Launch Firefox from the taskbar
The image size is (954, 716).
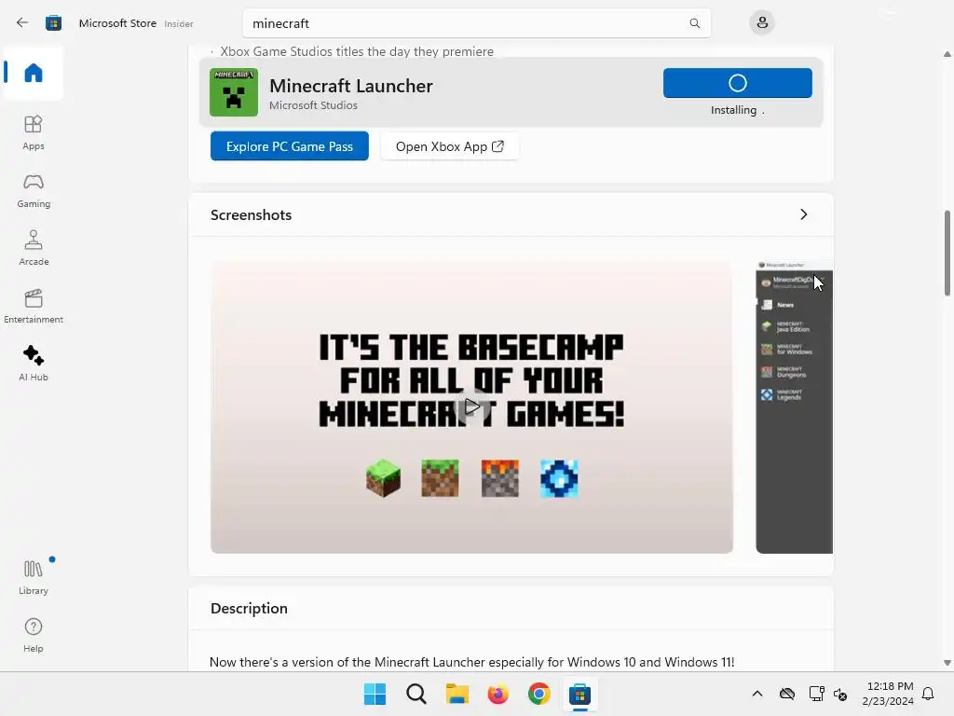tap(497, 694)
